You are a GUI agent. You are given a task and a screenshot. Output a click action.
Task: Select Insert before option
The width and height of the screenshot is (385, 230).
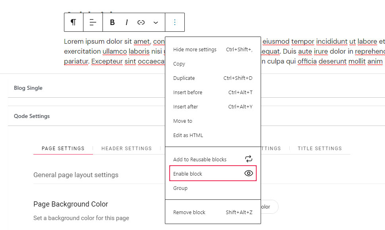click(213, 92)
